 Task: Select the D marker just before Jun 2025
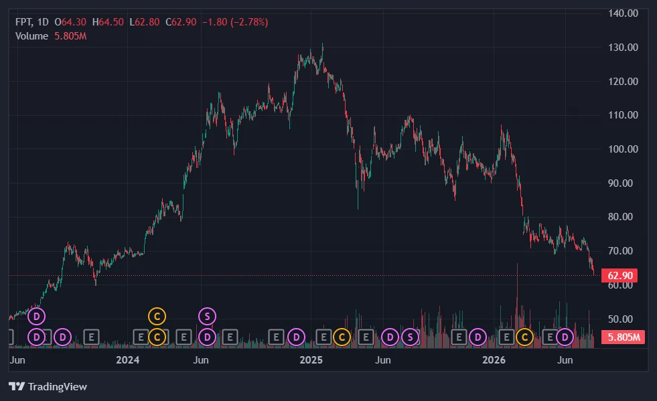click(390, 337)
